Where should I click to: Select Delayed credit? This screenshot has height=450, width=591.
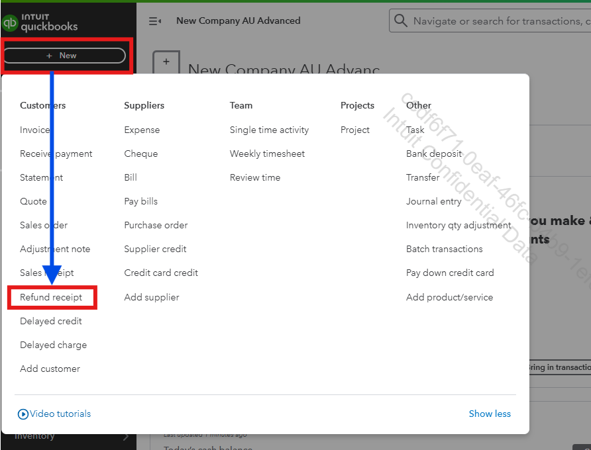pyautogui.click(x=51, y=321)
